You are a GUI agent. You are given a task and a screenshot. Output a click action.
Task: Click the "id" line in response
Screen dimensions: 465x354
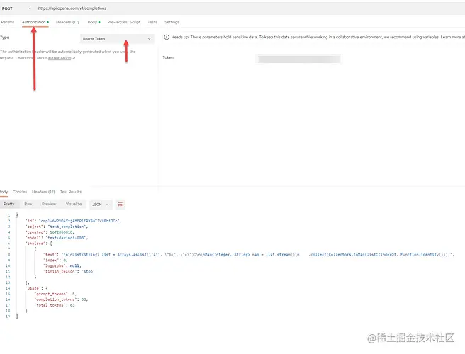74,221
